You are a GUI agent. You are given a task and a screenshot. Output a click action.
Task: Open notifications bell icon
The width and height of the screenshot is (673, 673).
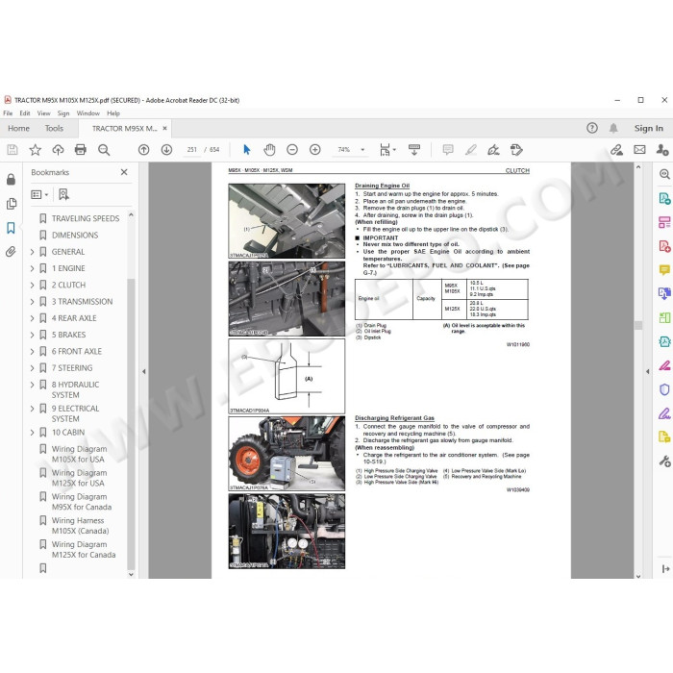[x=613, y=128]
